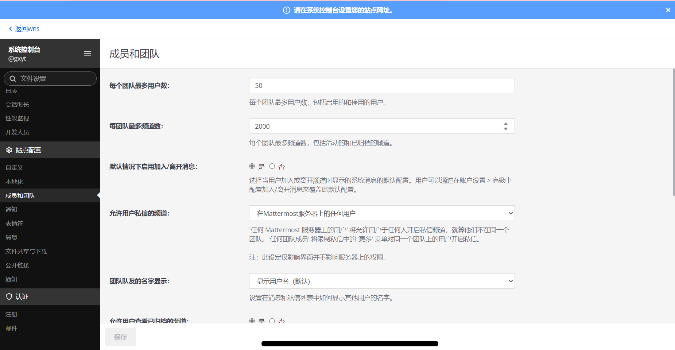Click the 认证 section header

click(50, 296)
